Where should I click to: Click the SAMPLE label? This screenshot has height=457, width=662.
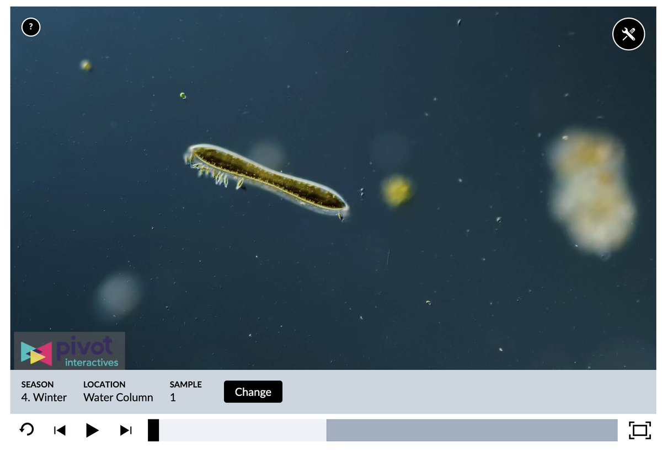pos(186,384)
